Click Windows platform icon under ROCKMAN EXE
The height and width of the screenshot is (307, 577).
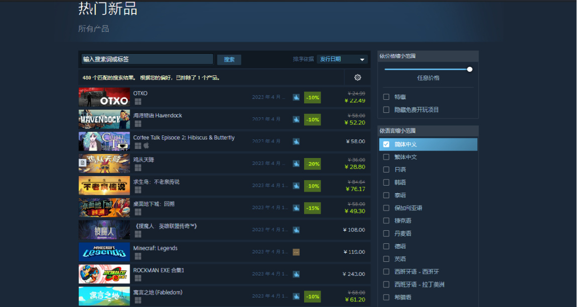click(138, 278)
